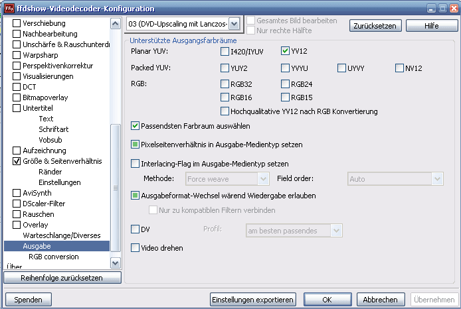Enable YVYU packed output
The width and height of the screenshot is (461, 309).
(x=285, y=68)
